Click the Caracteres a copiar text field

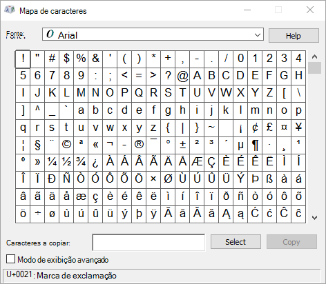pyautogui.click(x=148, y=242)
